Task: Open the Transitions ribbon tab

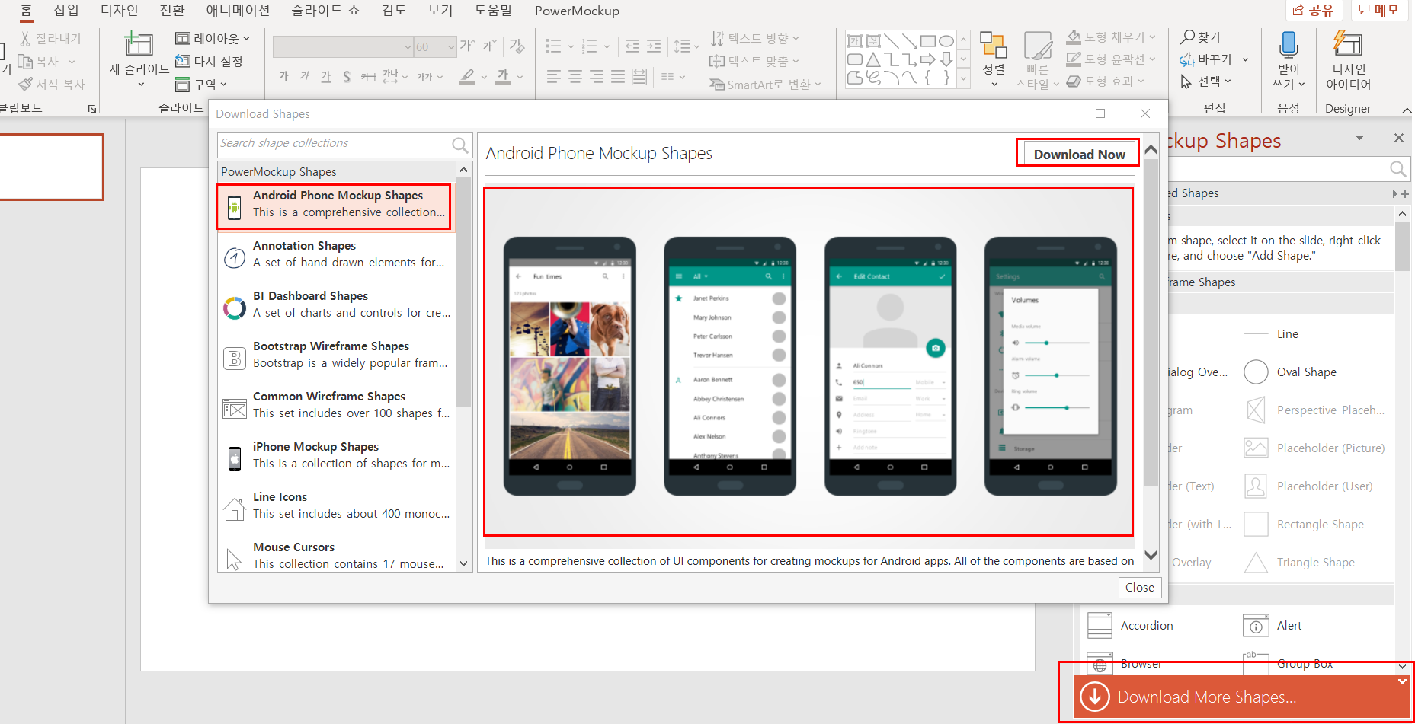Action: click(172, 11)
